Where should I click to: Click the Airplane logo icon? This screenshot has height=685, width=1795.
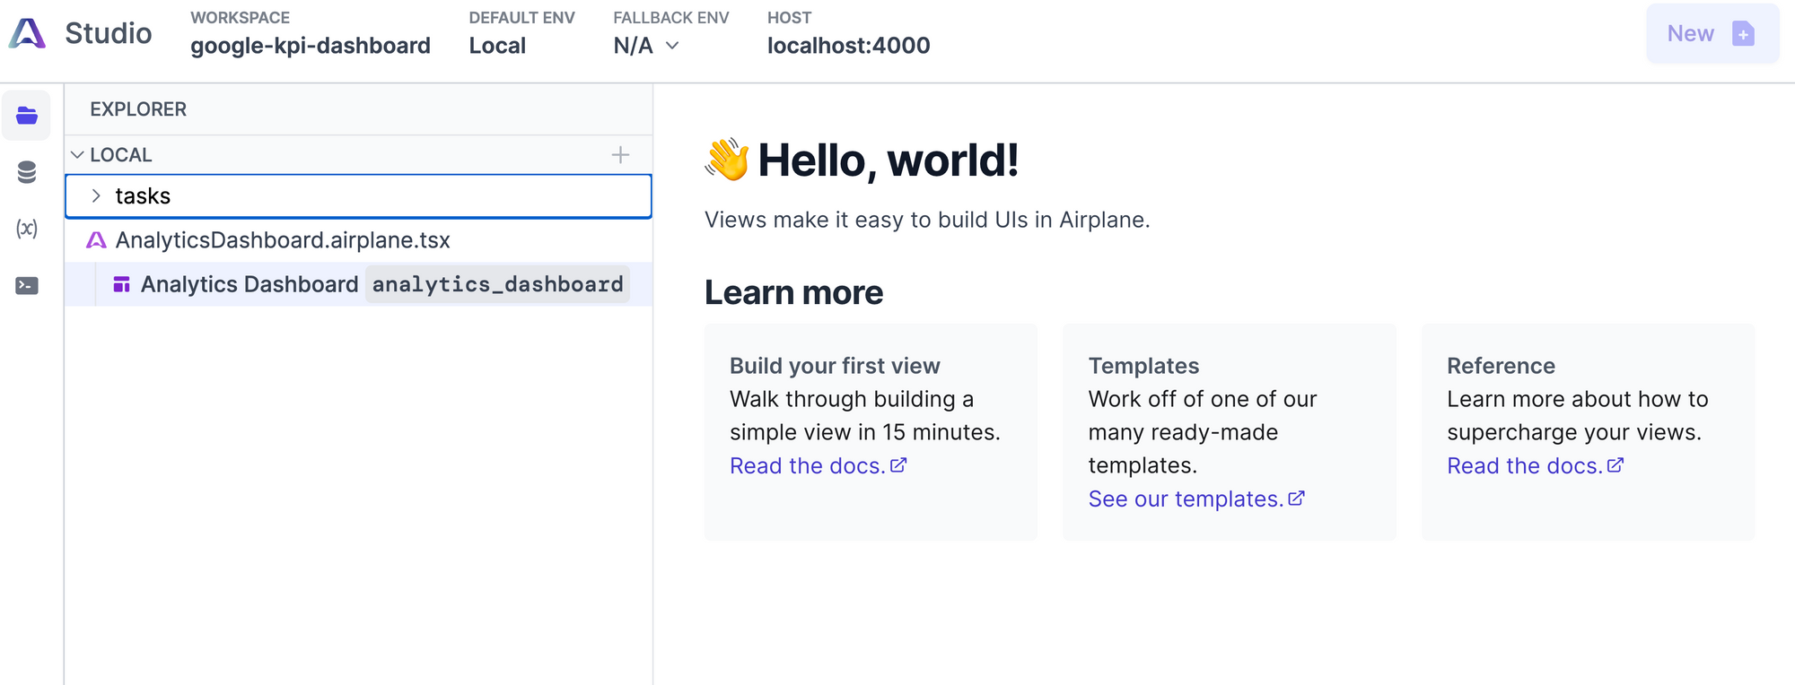pyautogui.click(x=27, y=33)
